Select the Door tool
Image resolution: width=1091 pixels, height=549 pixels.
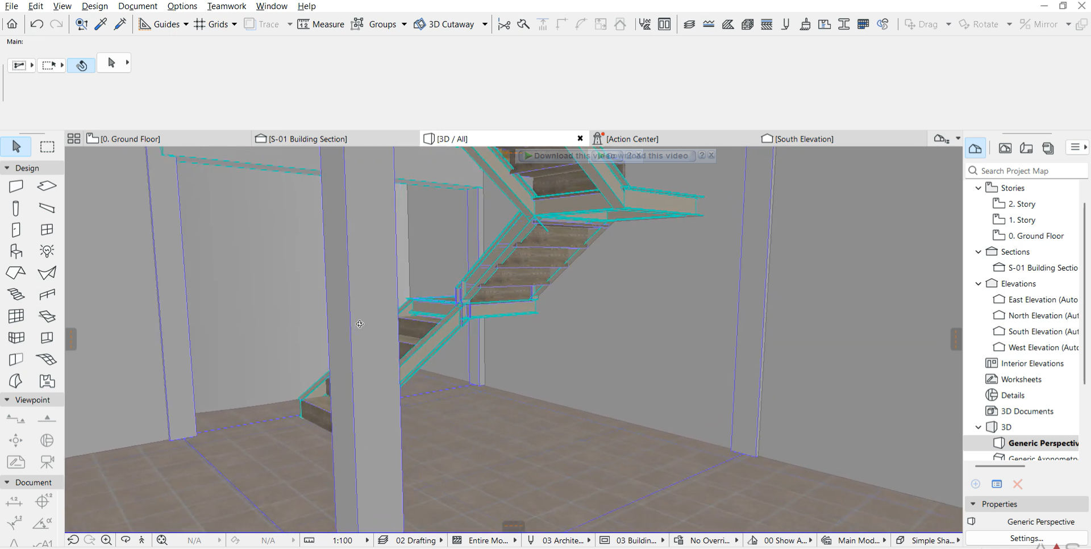[x=15, y=230]
